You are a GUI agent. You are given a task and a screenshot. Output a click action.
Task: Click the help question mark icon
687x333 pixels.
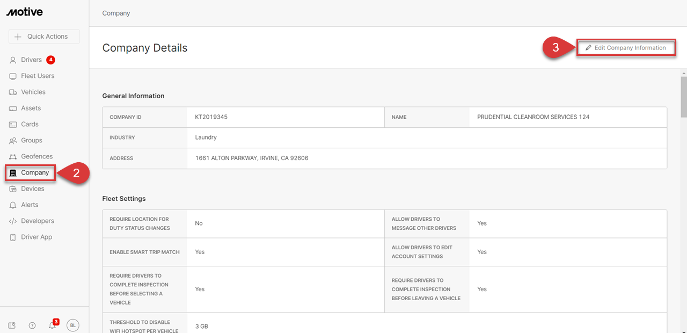[32, 325]
